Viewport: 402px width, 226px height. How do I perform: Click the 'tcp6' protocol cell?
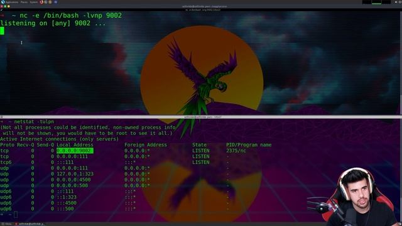(x=6, y=163)
